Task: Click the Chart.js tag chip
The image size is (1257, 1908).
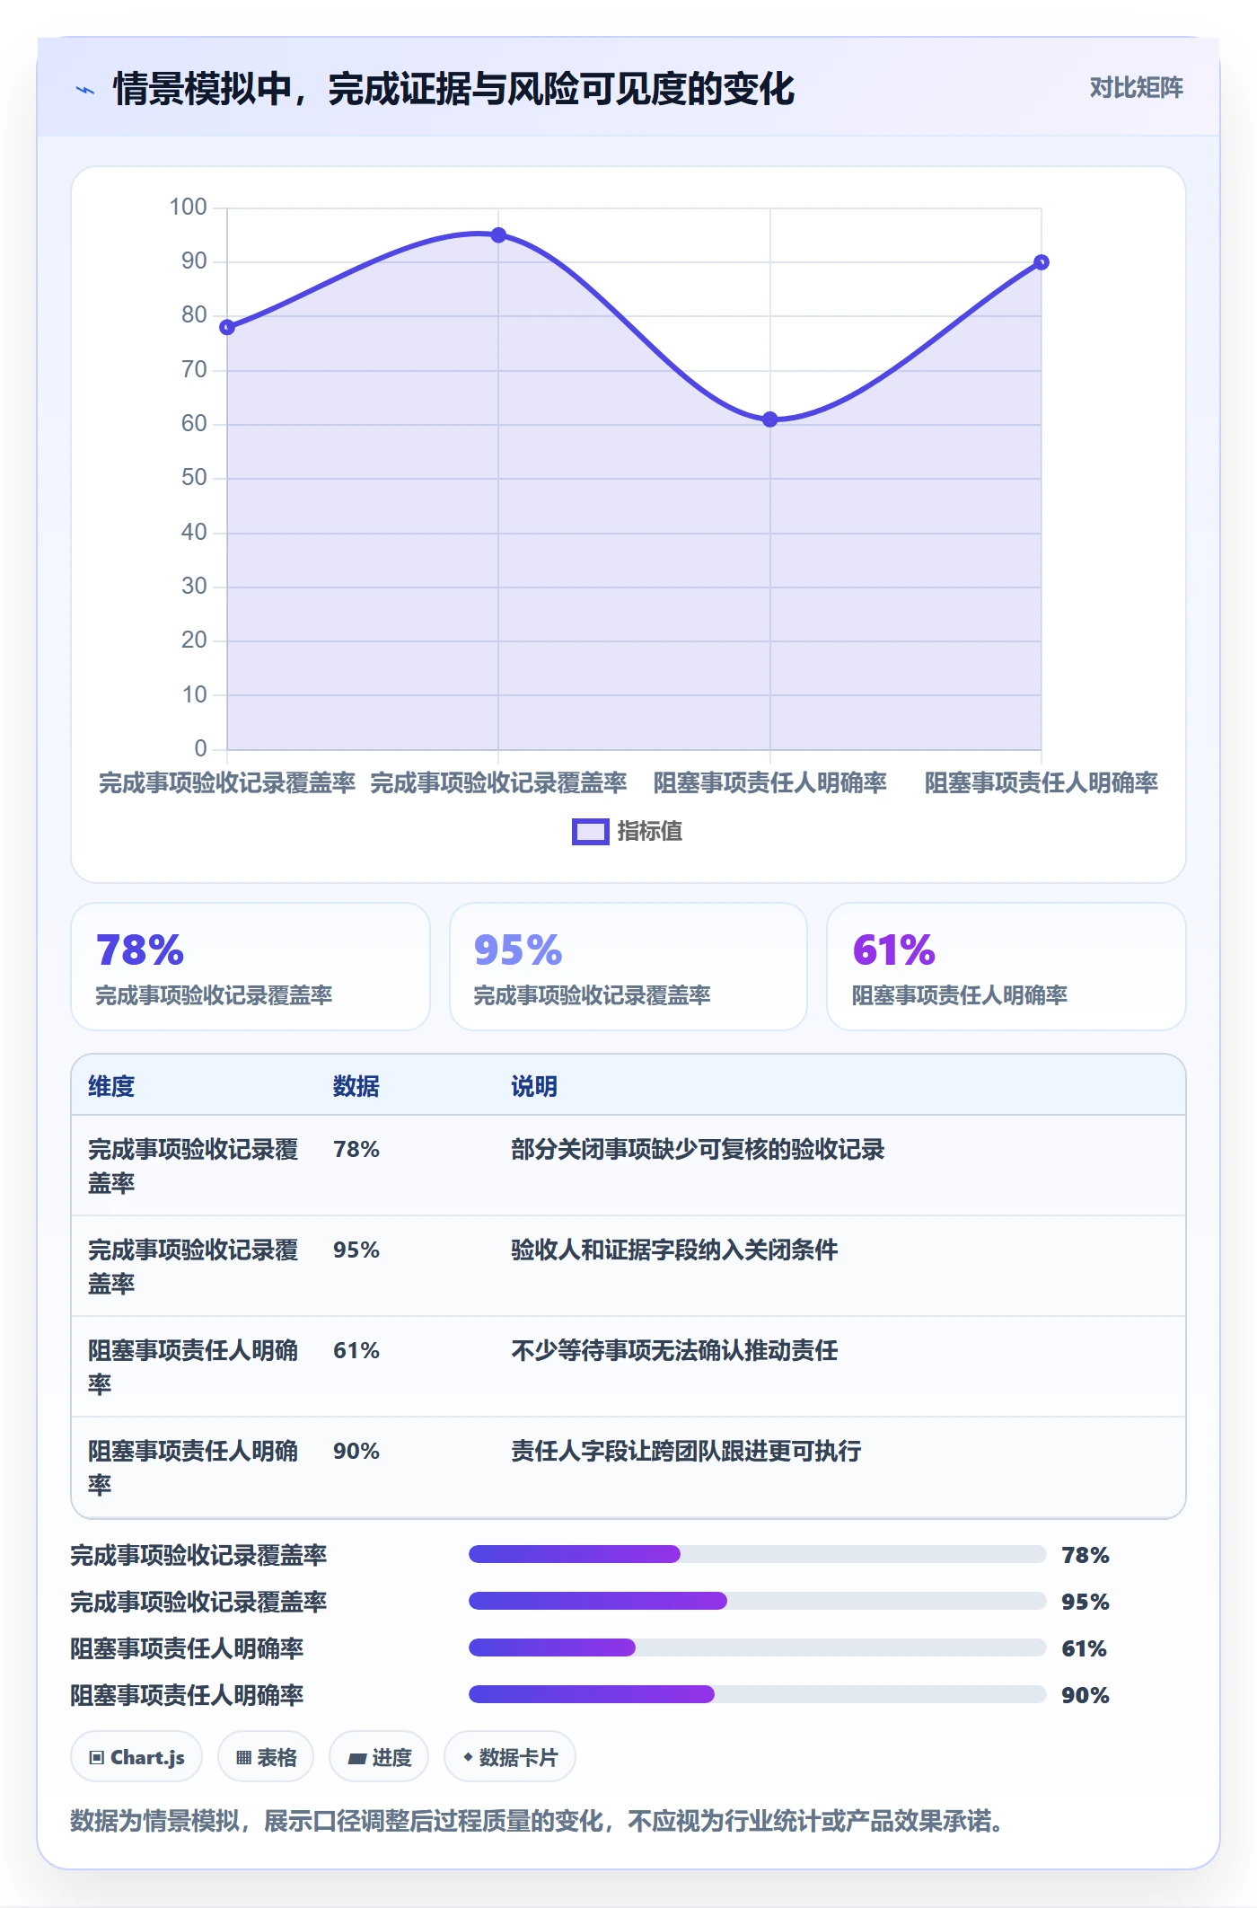Action: pos(136,1756)
